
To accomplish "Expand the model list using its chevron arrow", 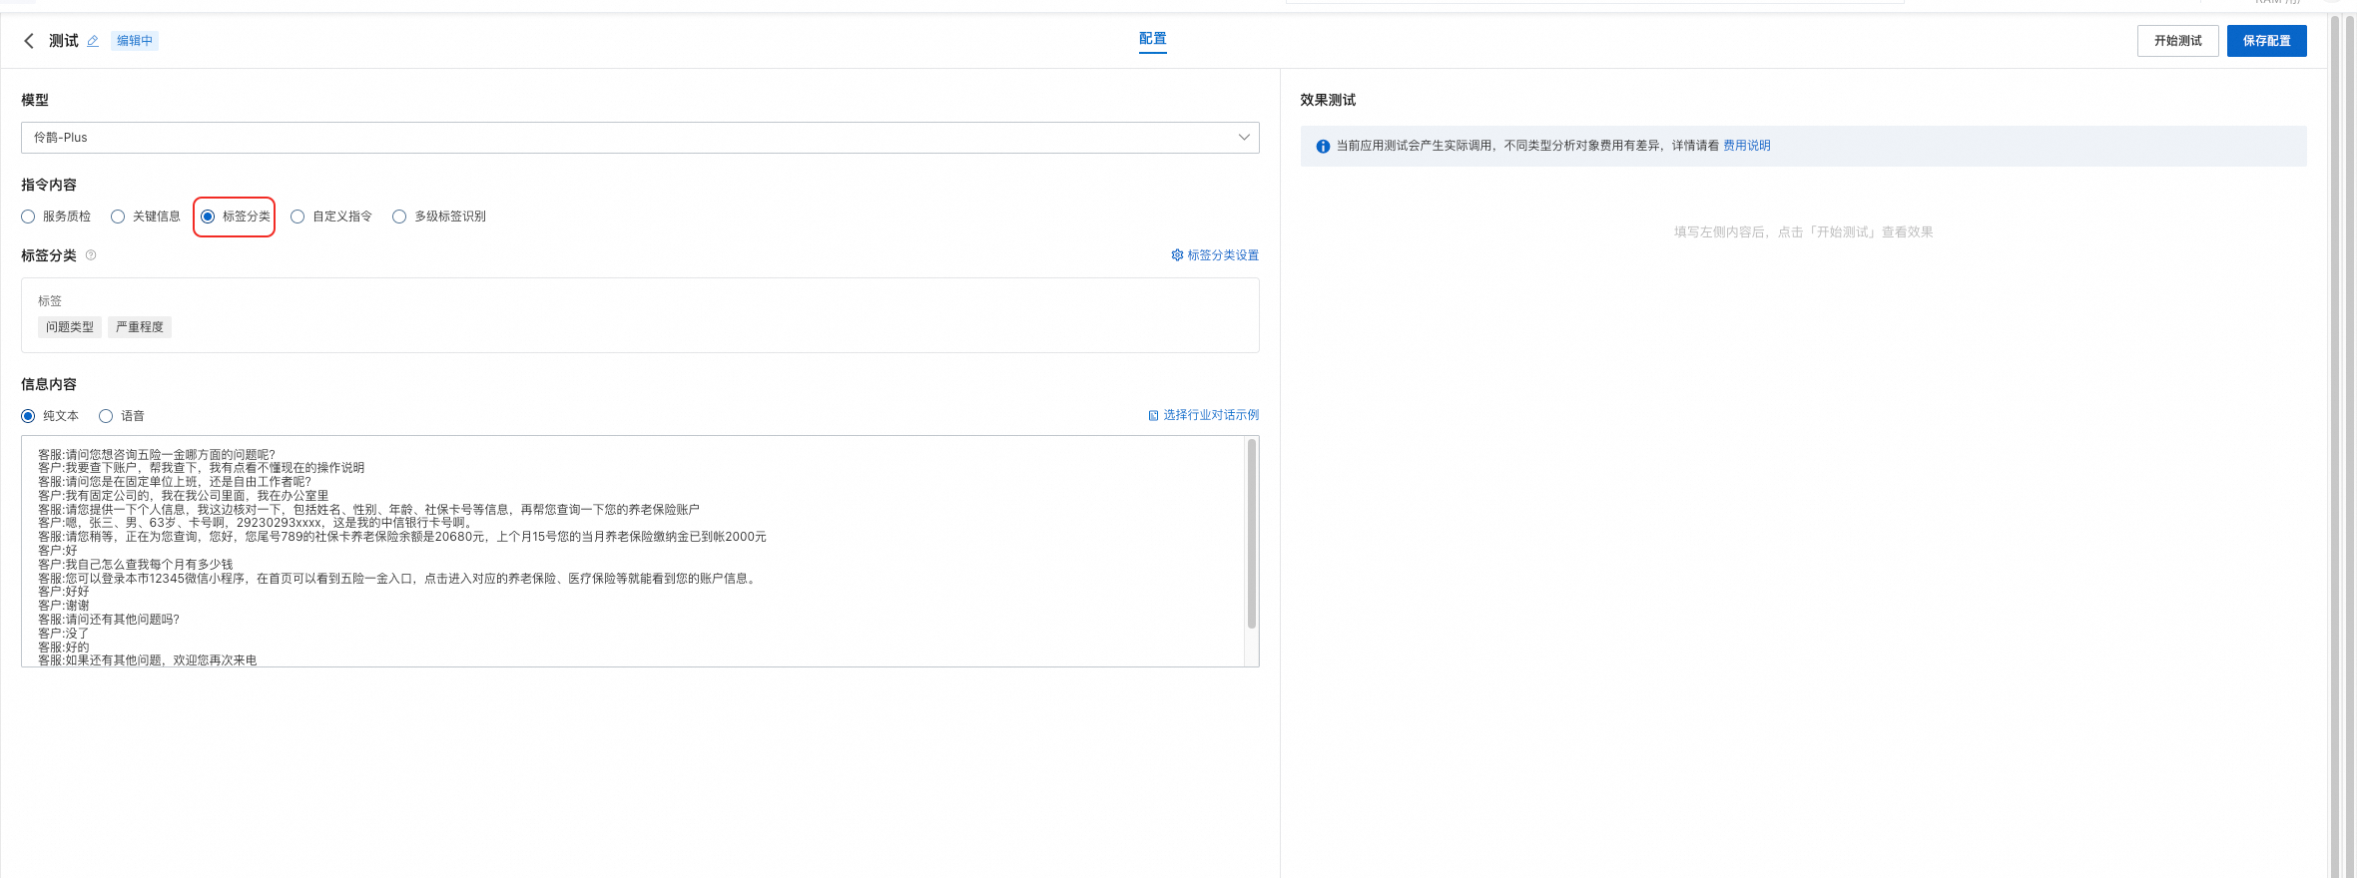I will pos(1244,138).
